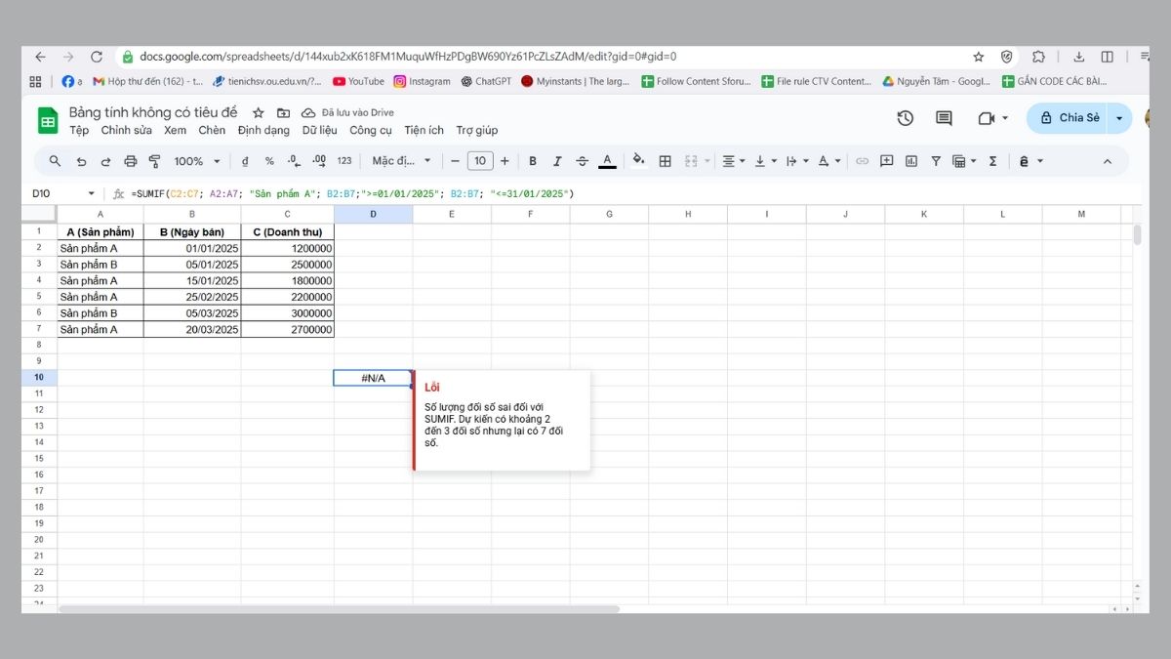The height and width of the screenshot is (659, 1171).
Task: Increase font size with plus button
Action: click(505, 161)
